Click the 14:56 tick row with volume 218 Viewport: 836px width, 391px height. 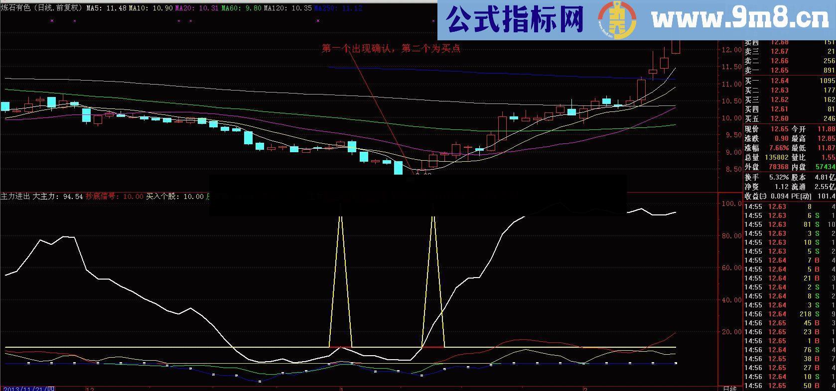pyautogui.click(x=790, y=314)
